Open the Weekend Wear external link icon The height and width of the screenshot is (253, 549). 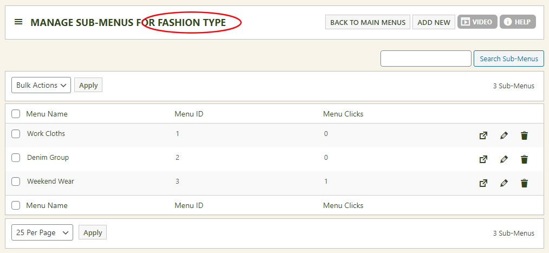pyautogui.click(x=483, y=183)
